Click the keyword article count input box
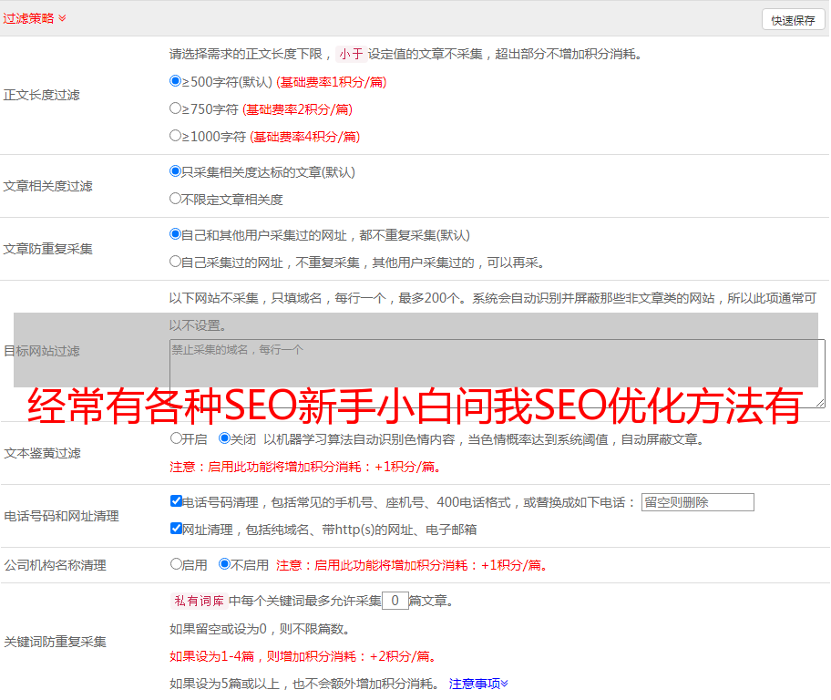Viewport: 831px width, 700px height. pyautogui.click(x=395, y=601)
